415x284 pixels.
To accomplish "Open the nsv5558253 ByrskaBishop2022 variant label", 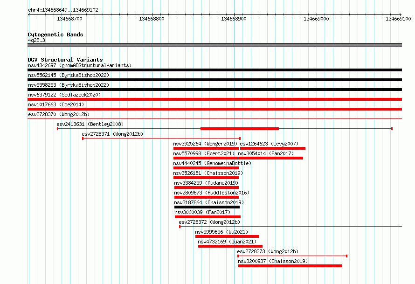I will (69, 85).
